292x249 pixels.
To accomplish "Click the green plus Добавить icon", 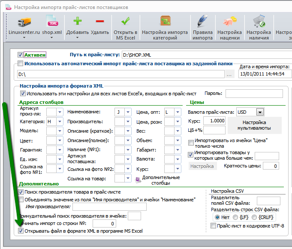I will [78, 21].
